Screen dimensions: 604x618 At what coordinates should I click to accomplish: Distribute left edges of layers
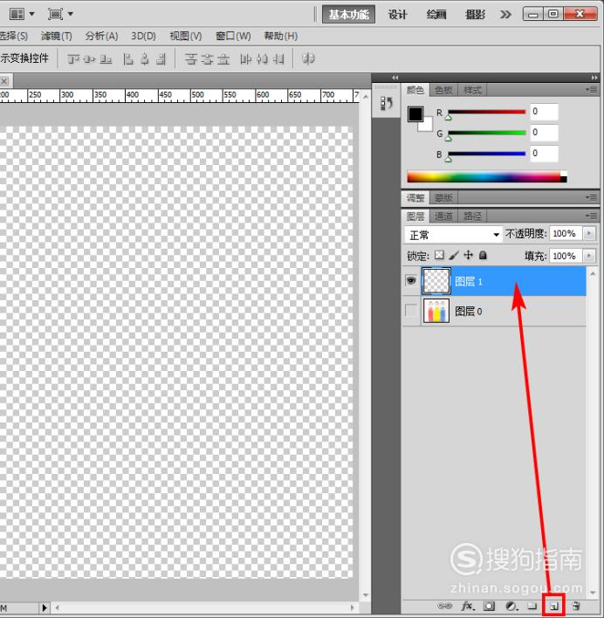coord(245,59)
